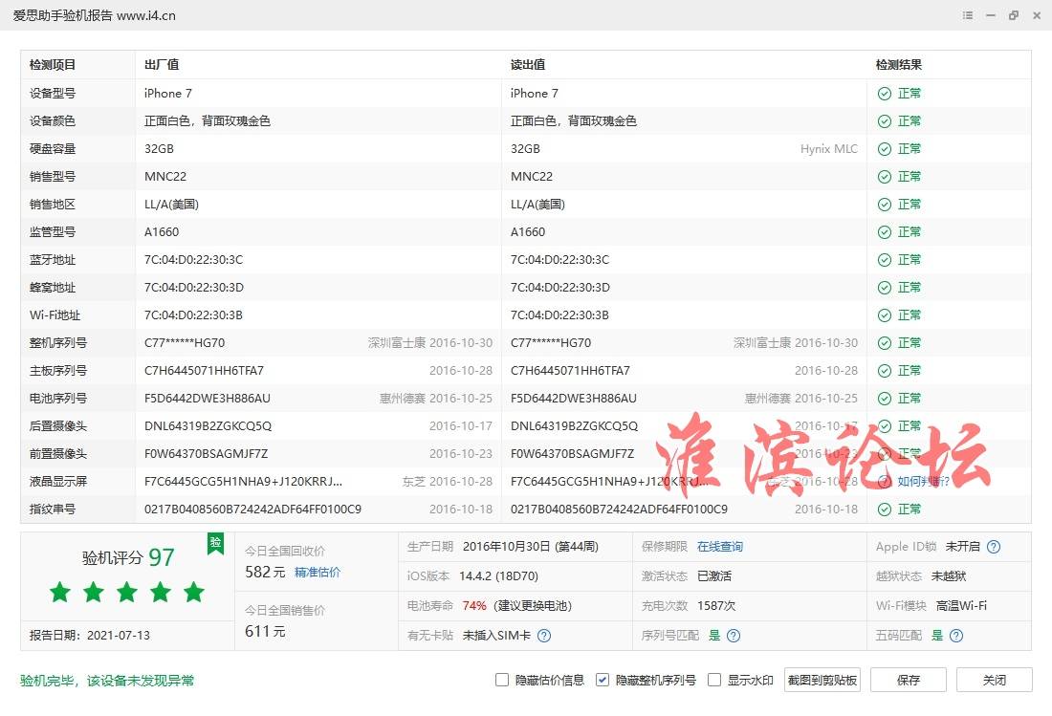Click the sale price 611 元
Viewport: 1052px width, 716px height.
[265, 631]
